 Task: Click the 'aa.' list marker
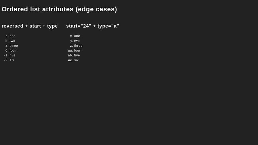70,51
